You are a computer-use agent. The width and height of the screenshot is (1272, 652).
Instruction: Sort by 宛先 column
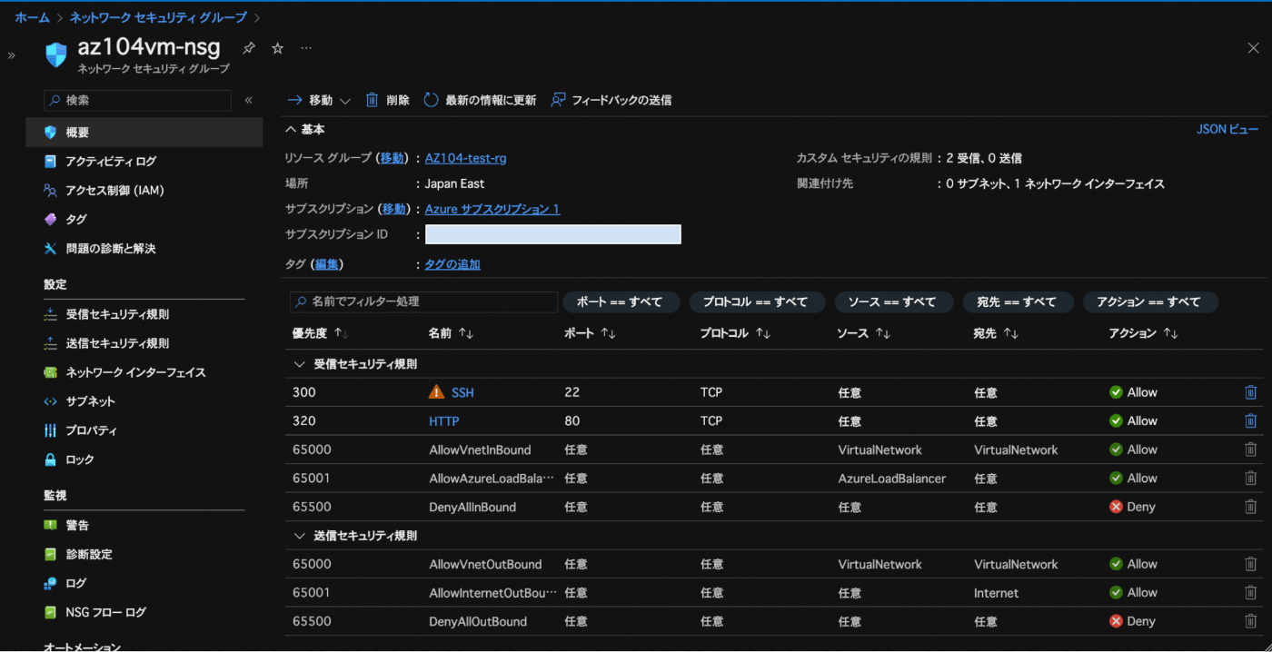(x=995, y=333)
